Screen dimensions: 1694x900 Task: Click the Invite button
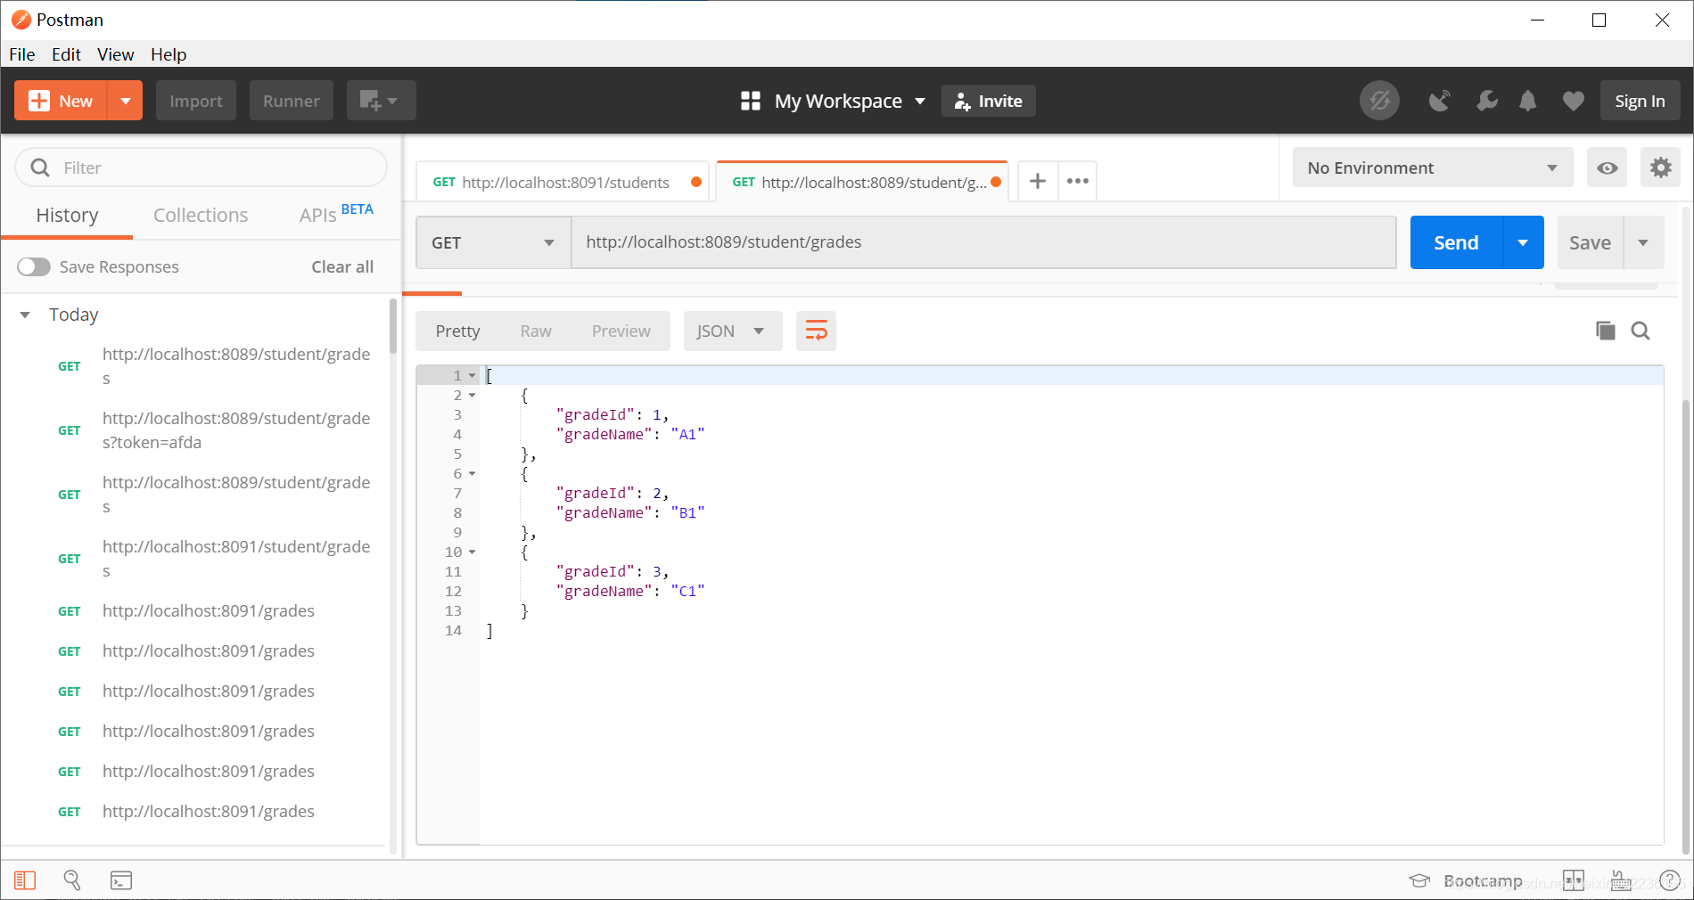click(989, 101)
